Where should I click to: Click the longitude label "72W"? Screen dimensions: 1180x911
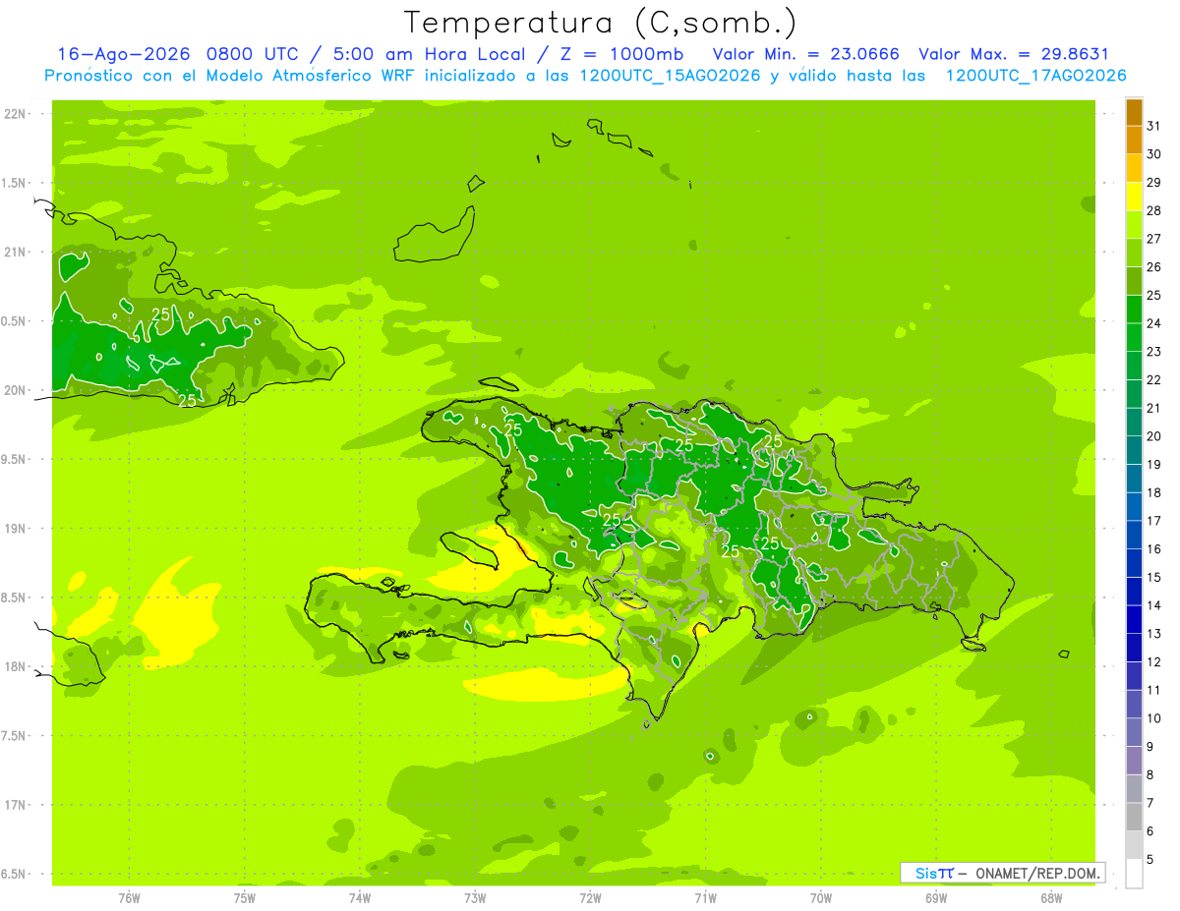[590, 897]
